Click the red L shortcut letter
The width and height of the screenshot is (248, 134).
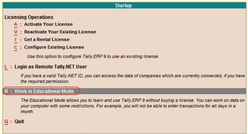(6, 67)
